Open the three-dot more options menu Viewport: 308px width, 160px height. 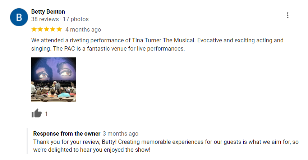tap(288, 15)
